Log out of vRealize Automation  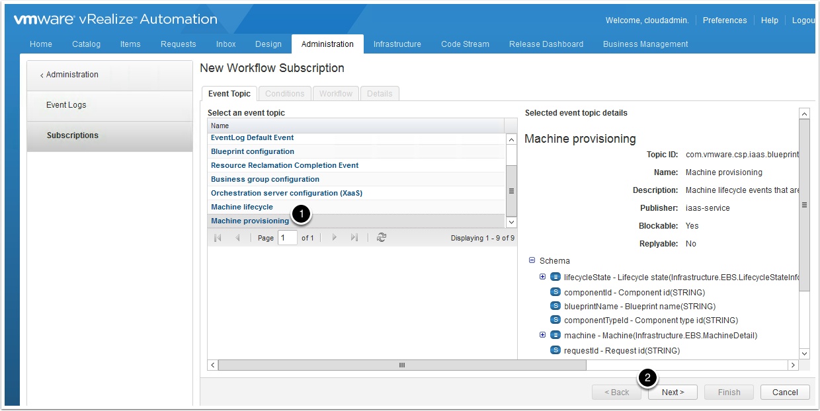(x=803, y=20)
